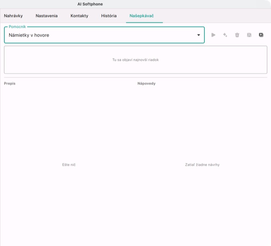Expand the Pomocník dropdown arrow

click(199, 35)
